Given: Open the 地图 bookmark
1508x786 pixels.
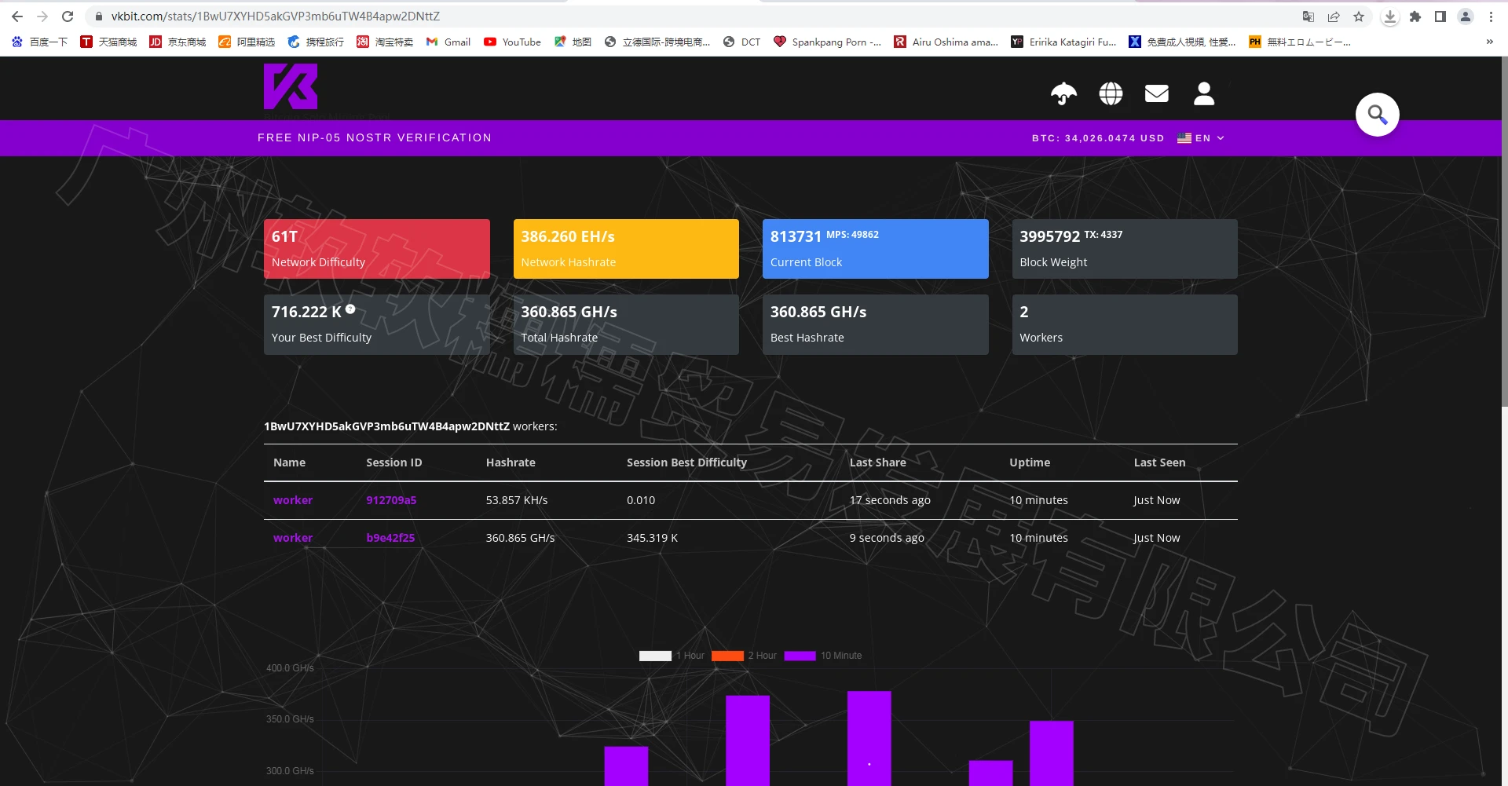Looking at the screenshot, I should tap(573, 42).
